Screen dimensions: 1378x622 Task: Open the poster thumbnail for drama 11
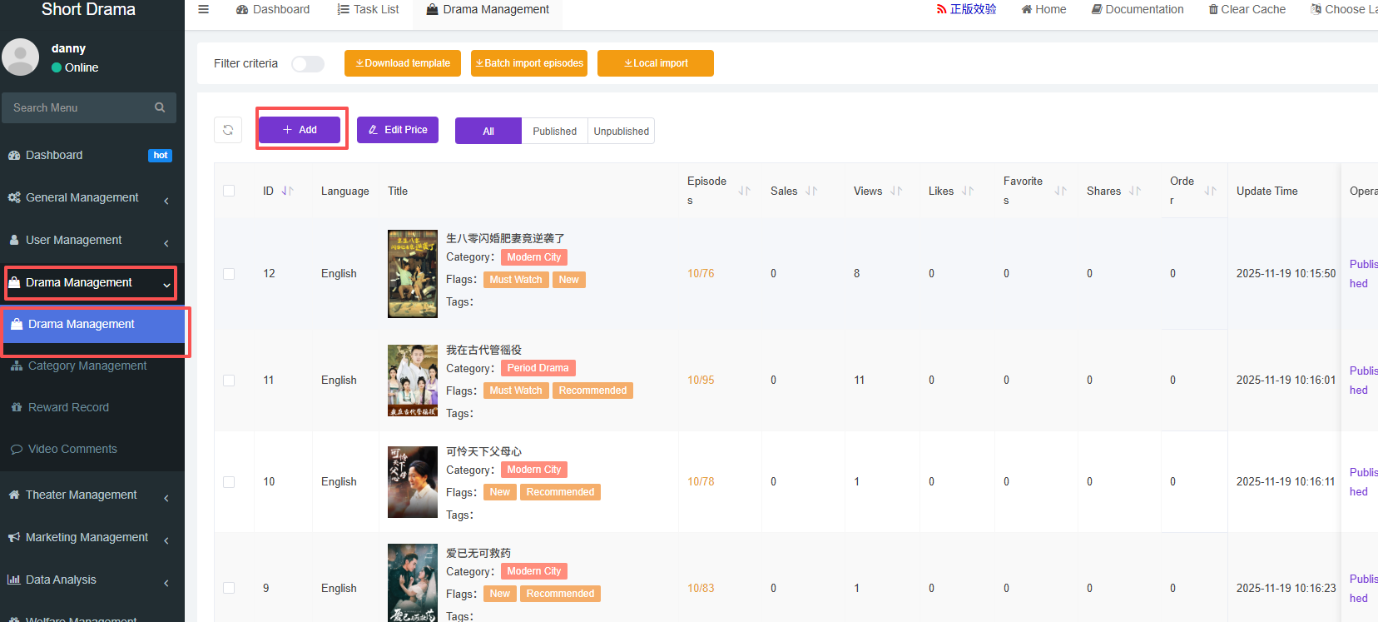point(412,381)
